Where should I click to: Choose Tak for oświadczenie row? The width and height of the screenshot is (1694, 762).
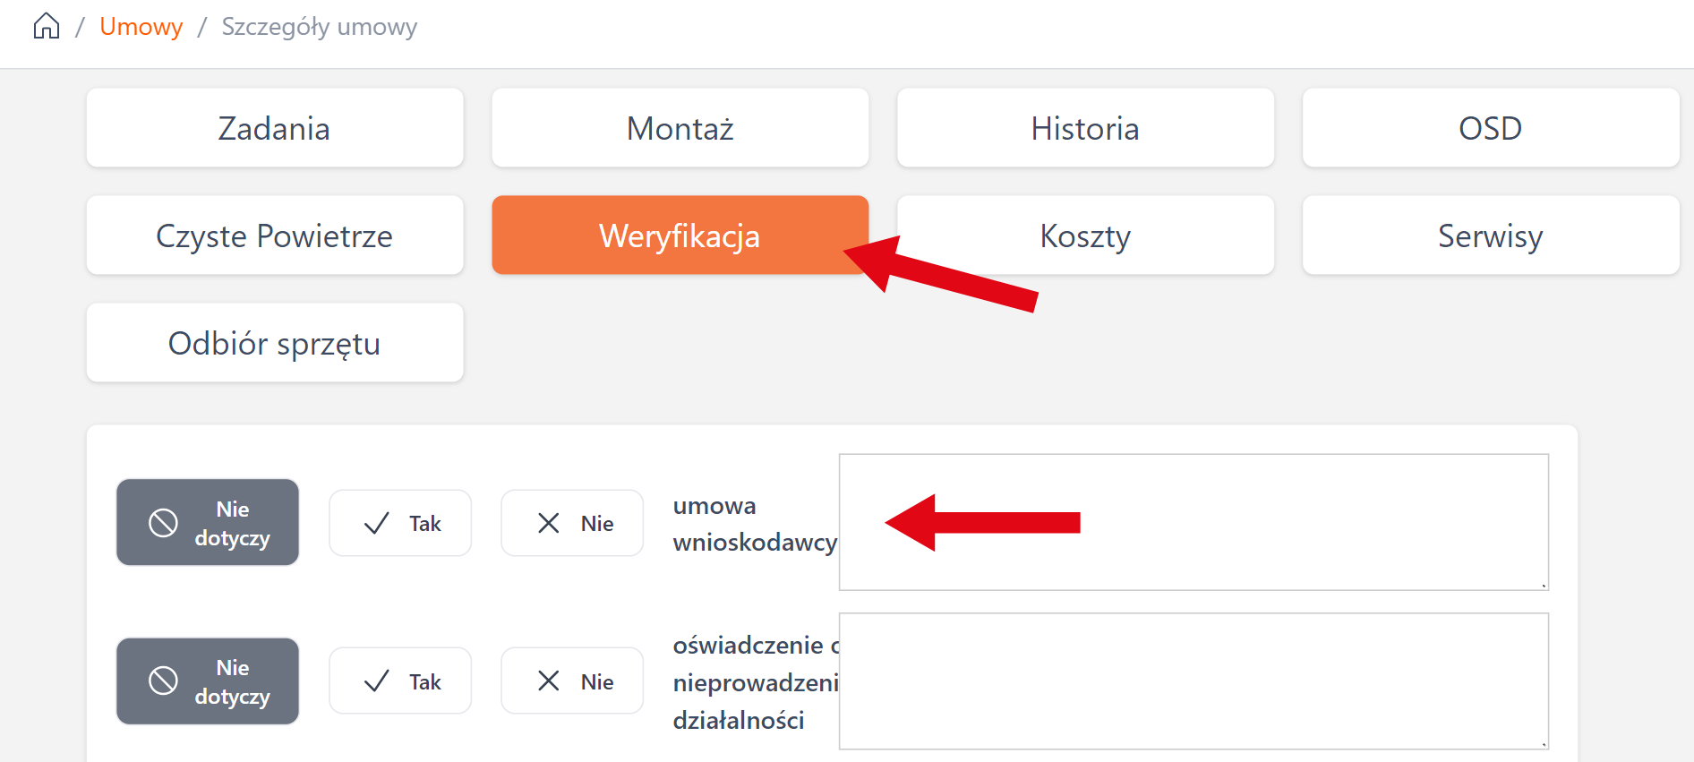[x=400, y=681]
